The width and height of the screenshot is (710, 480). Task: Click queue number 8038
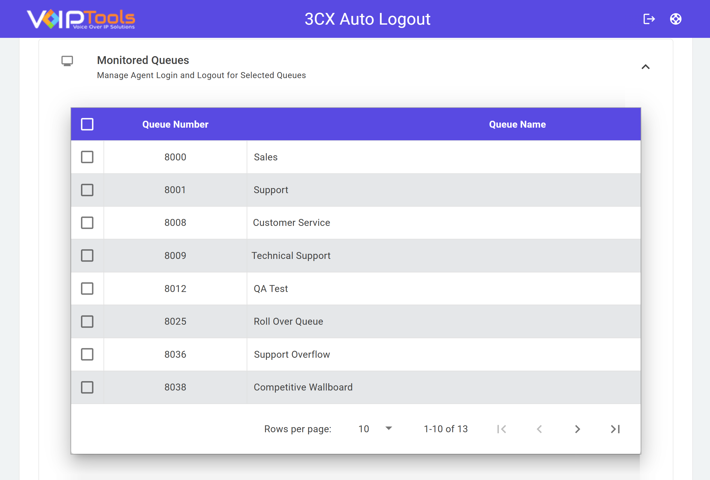pos(175,387)
